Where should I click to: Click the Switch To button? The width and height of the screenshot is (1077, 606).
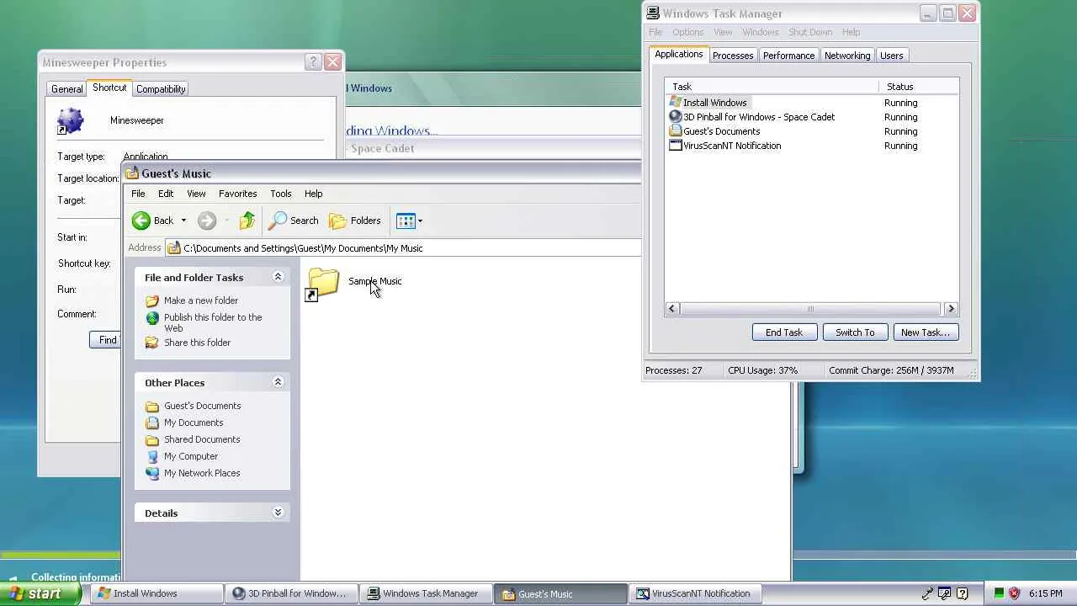point(855,332)
